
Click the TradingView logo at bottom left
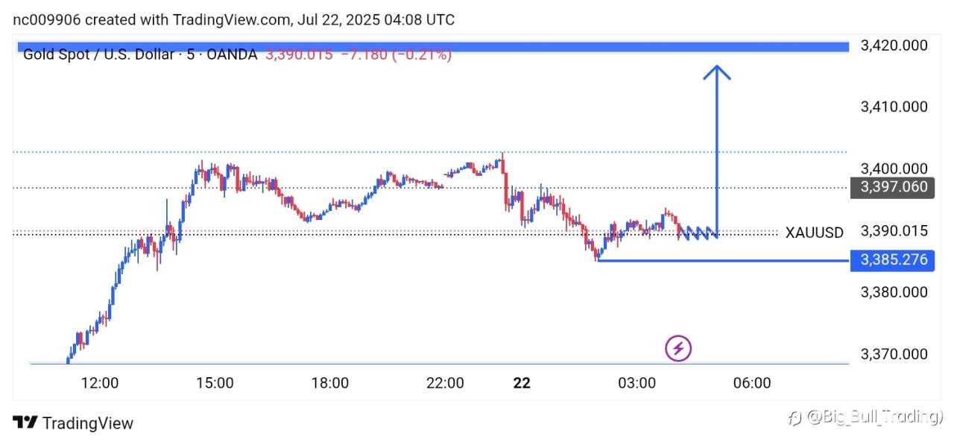(73, 423)
